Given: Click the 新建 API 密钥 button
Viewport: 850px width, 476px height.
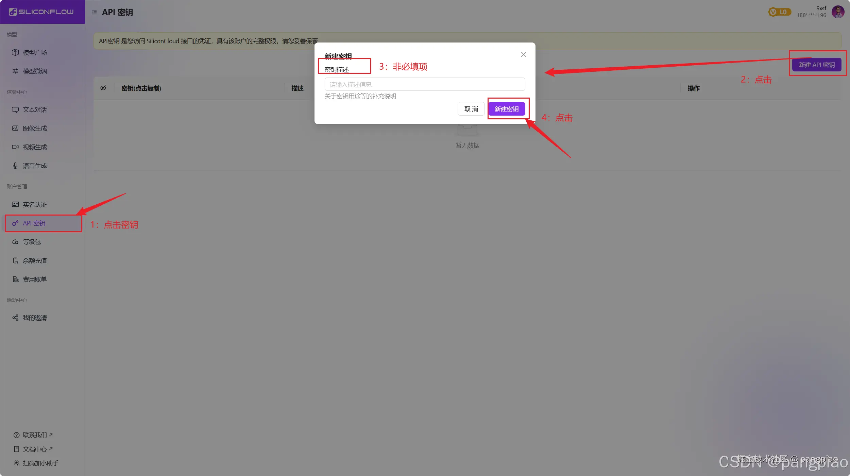Looking at the screenshot, I should pos(817,65).
